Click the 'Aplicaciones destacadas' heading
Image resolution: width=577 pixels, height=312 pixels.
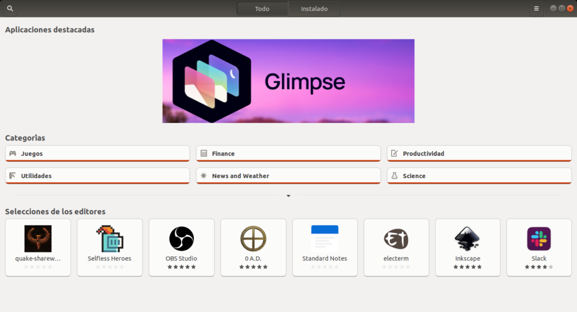click(50, 30)
